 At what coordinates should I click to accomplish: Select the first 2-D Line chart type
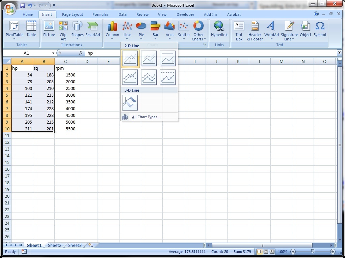coord(130,59)
